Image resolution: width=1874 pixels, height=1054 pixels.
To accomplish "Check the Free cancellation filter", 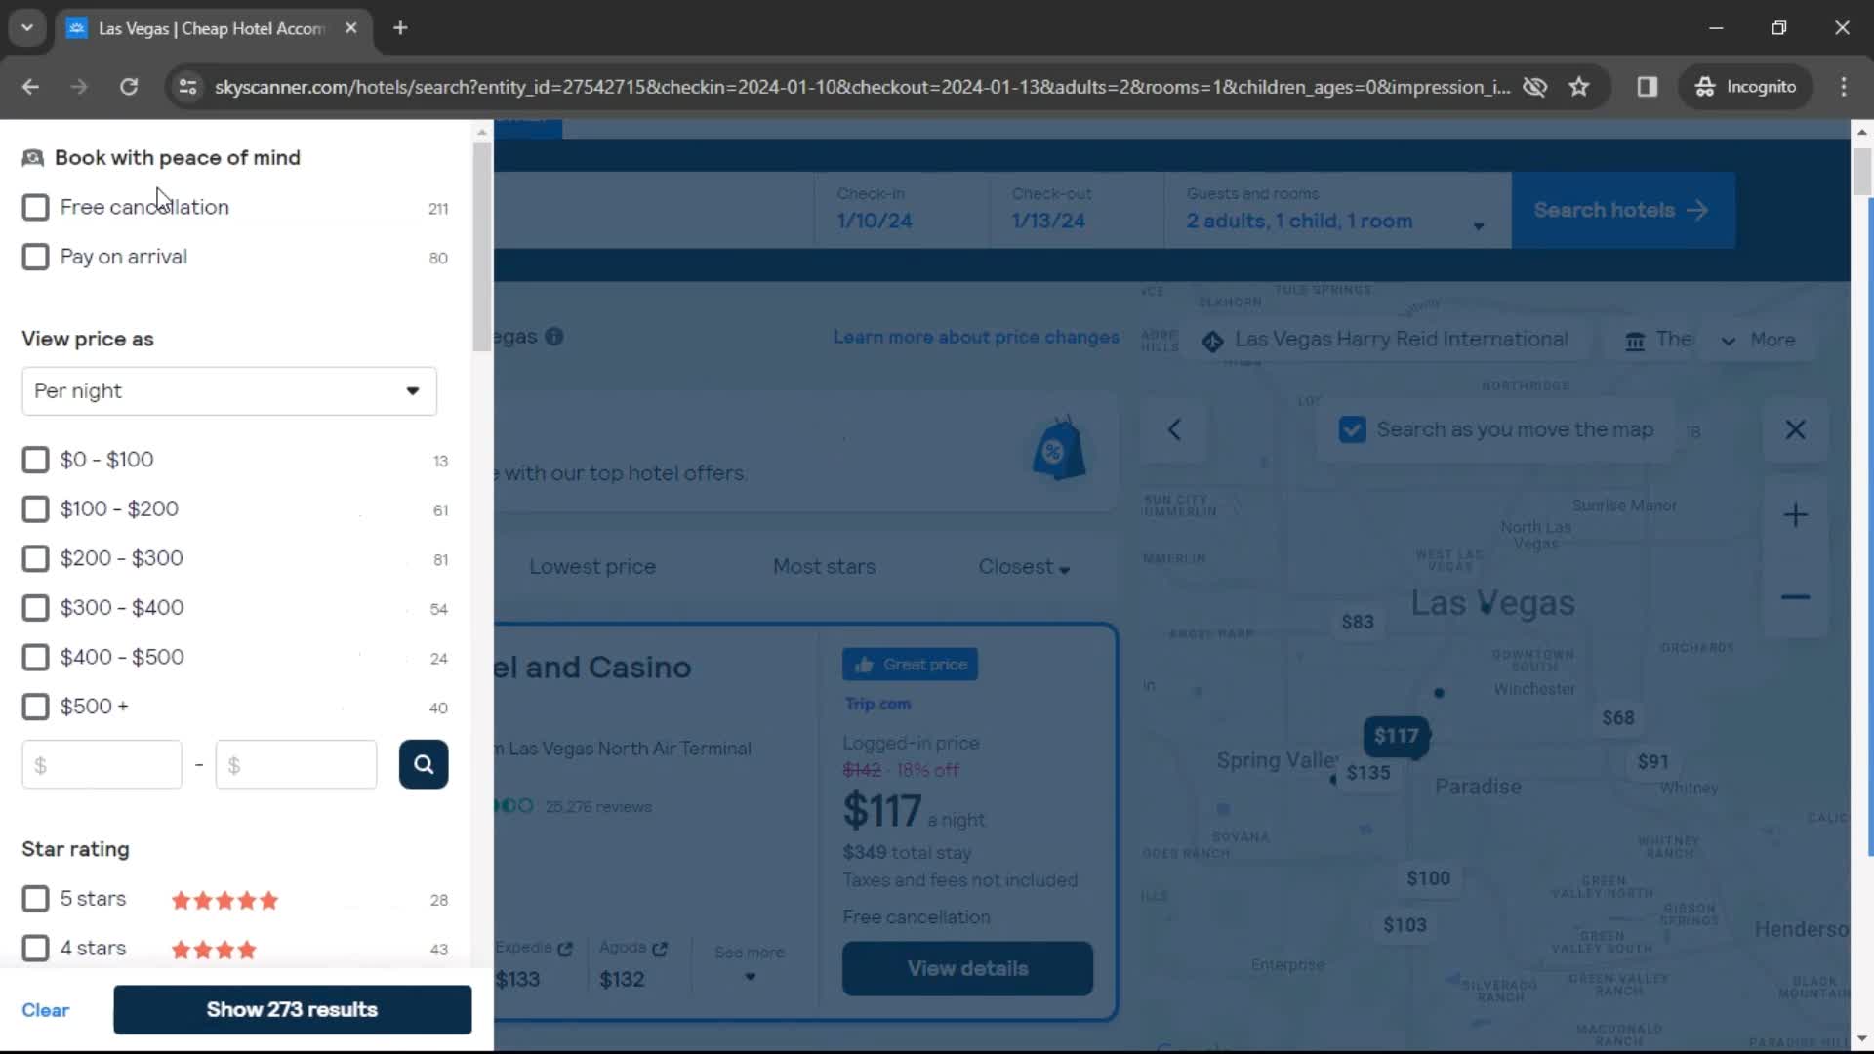I will click(x=35, y=208).
